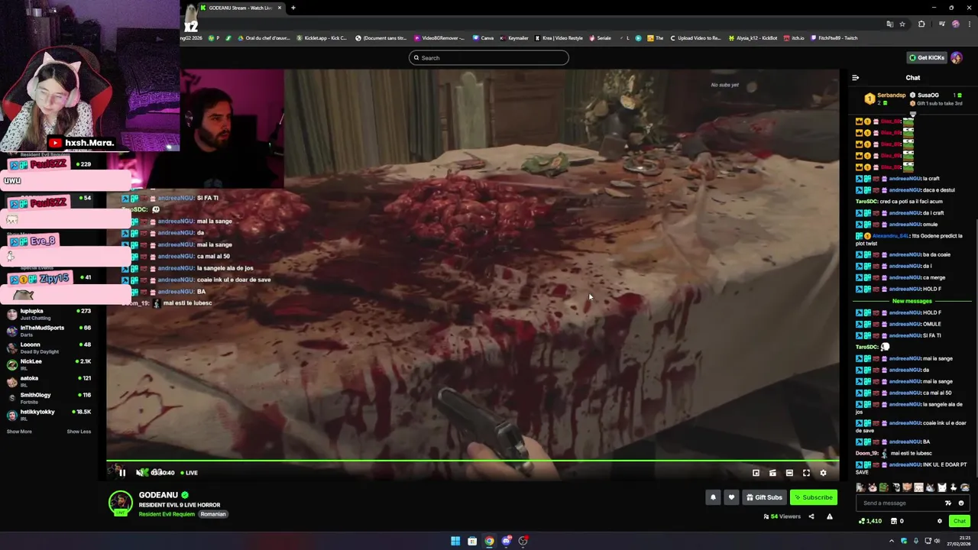The height and width of the screenshot is (550, 978).
Task: Open SmithOlogy channel in sidebar
Action: [49, 398]
